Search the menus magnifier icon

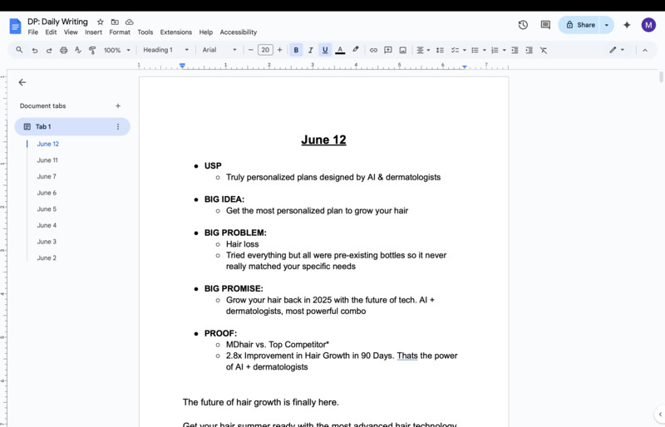(x=19, y=50)
